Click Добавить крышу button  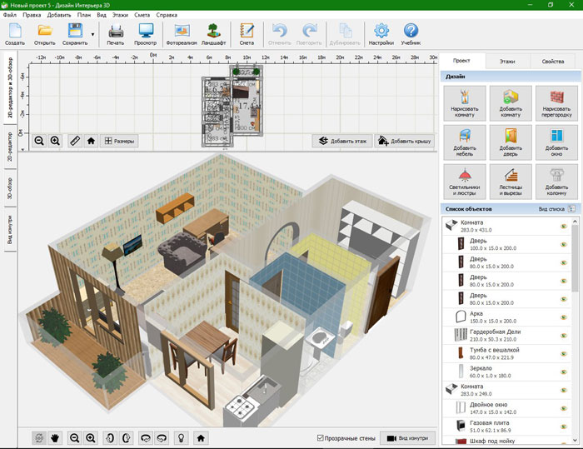pyautogui.click(x=404, y=141)
